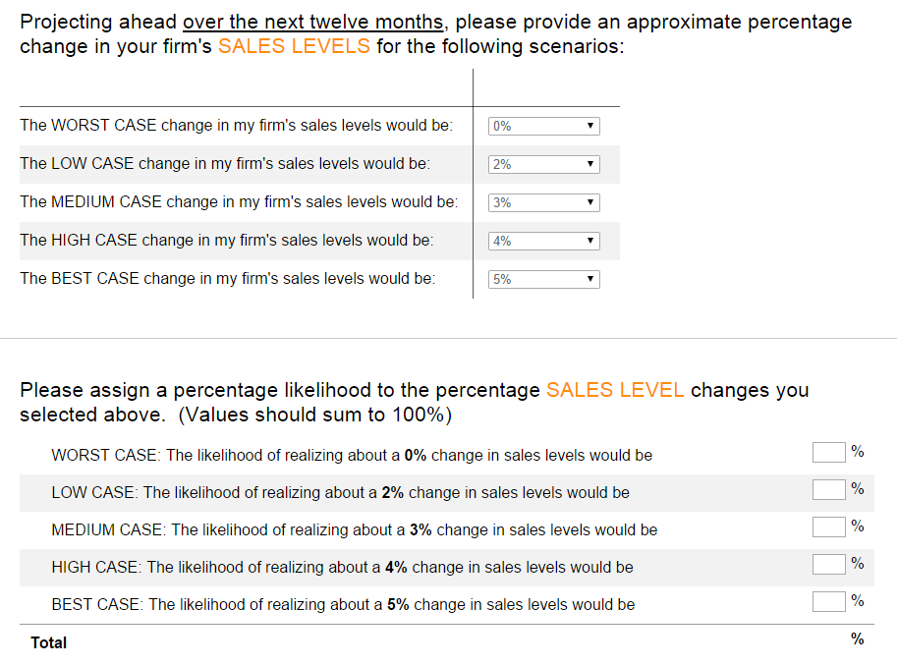Expand the MEDIUM CASE 3% dropdown

(543, 202)
